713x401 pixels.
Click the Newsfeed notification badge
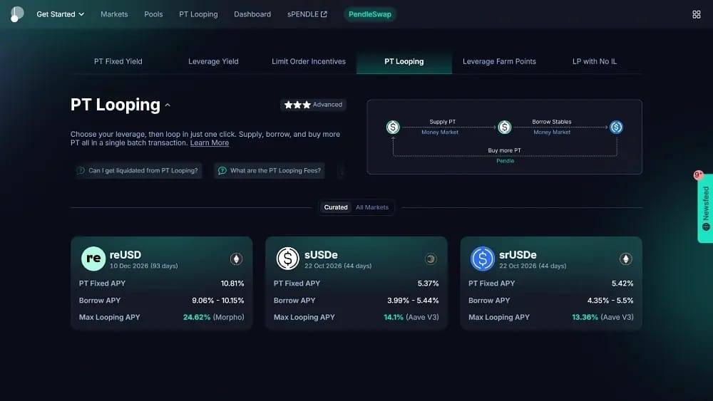click(x=699, y=175)
